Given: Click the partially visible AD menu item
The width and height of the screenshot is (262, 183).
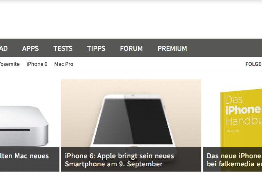Looking at the screenshot, I should 4,48.
